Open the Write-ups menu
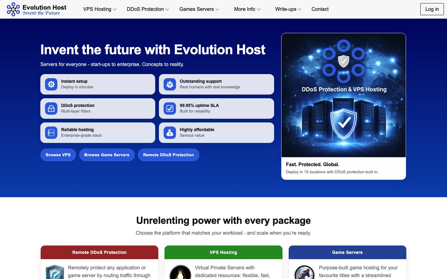This screenshot has height=279, width=447. click(x=286, y=9)
